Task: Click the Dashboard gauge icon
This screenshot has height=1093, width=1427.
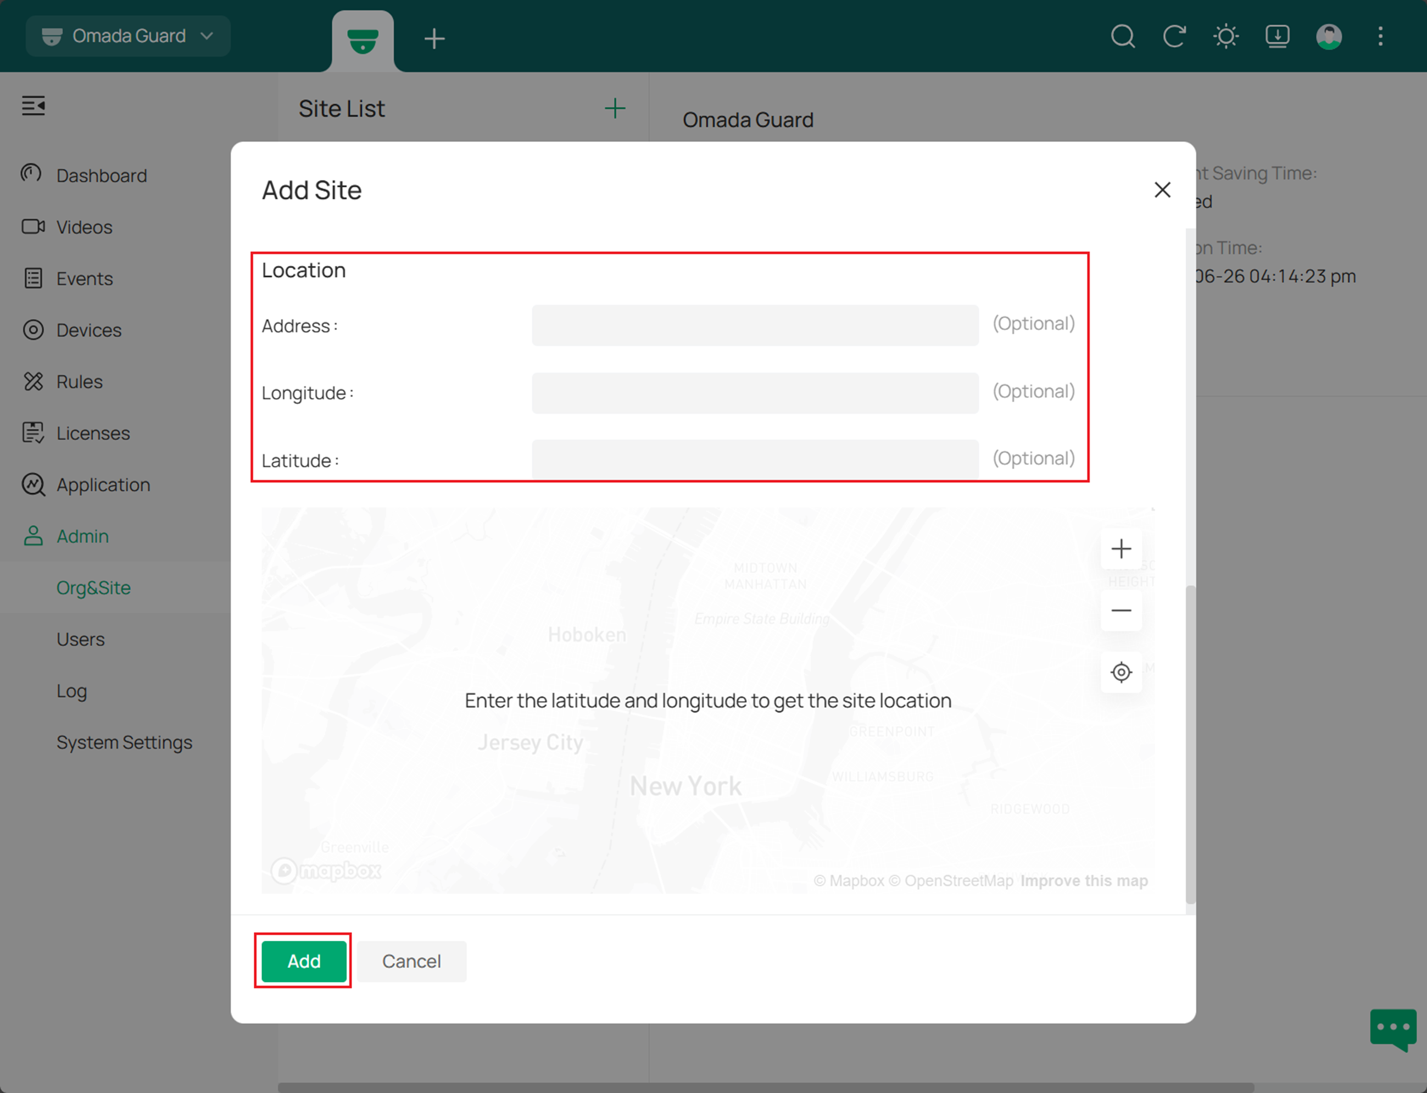Action: 31,173
